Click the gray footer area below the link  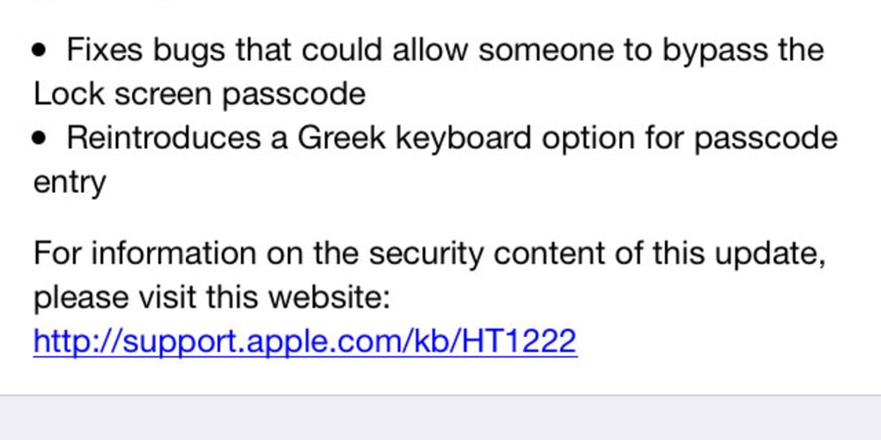(x=440, y=418)
